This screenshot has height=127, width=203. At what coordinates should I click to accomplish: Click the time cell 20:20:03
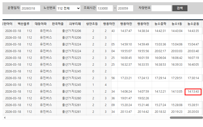pos(193,112)
